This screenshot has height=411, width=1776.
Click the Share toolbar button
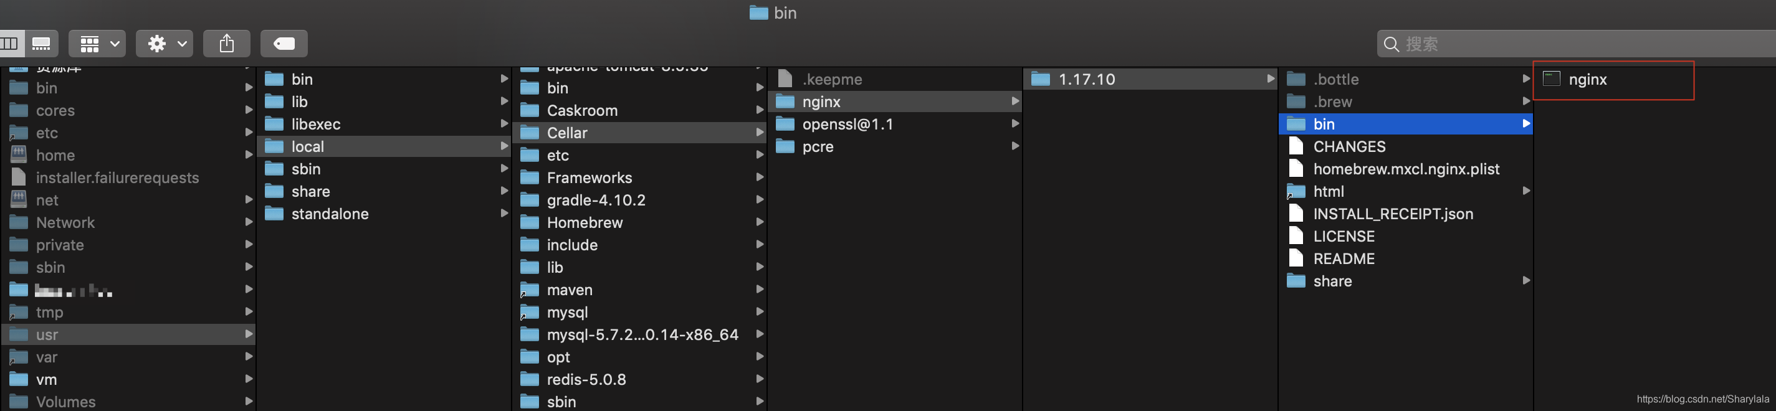(227, 44)
